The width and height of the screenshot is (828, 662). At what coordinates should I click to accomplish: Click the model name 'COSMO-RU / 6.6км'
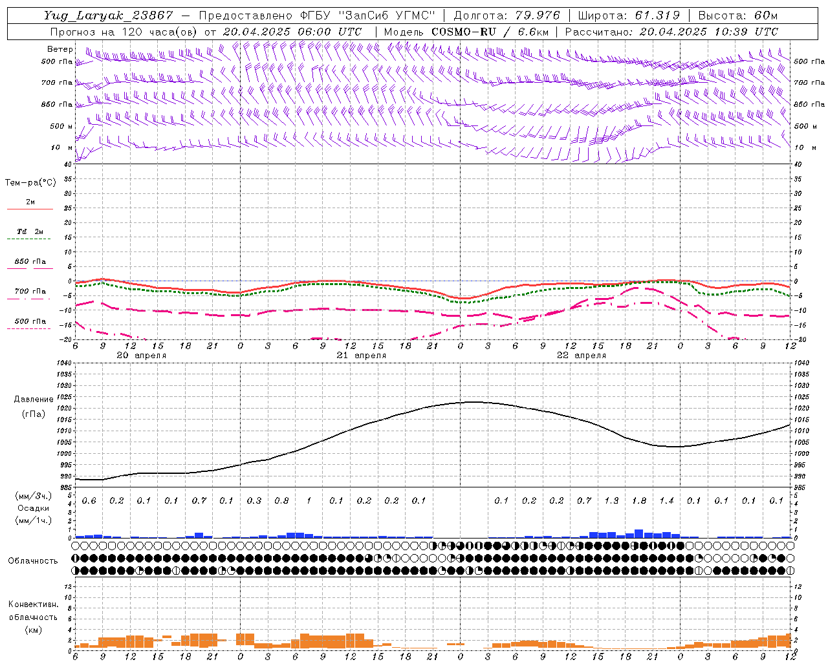pyautogui.click(x=490, y=32)
